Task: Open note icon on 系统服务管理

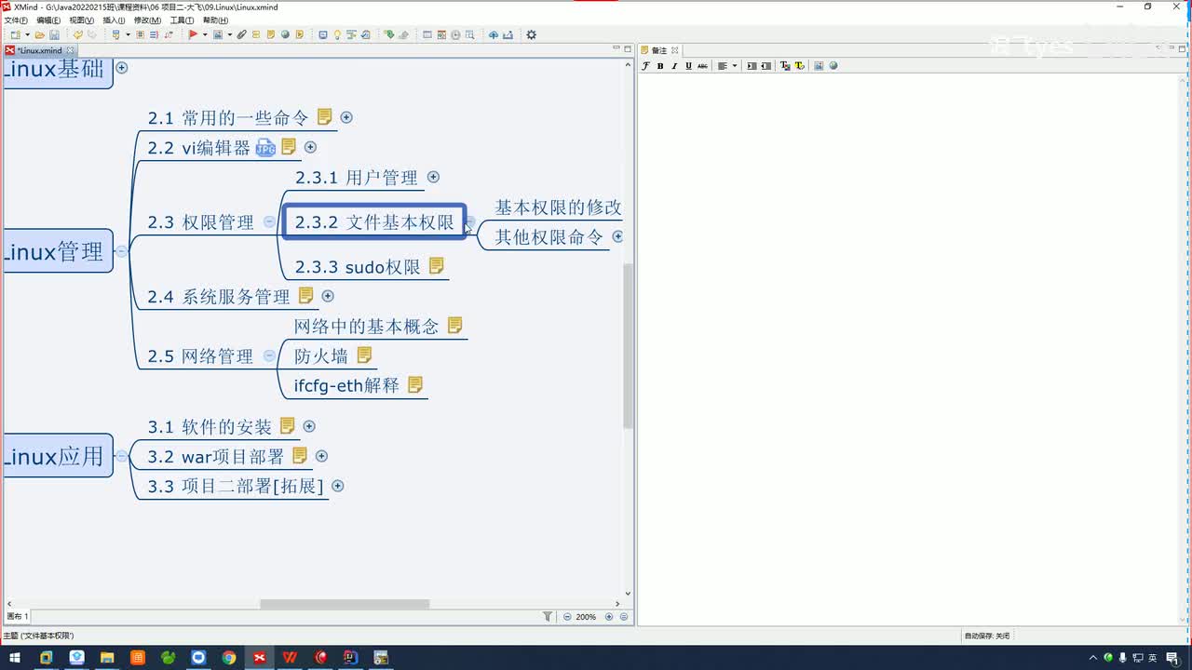Action: click(x=305, y=296)
